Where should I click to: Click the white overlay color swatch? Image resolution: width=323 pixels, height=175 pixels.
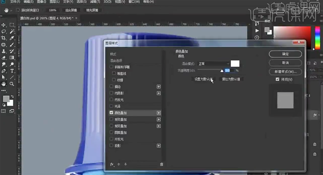235,64
